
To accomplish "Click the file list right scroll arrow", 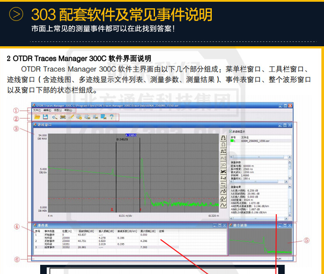I will coord(290,157).
